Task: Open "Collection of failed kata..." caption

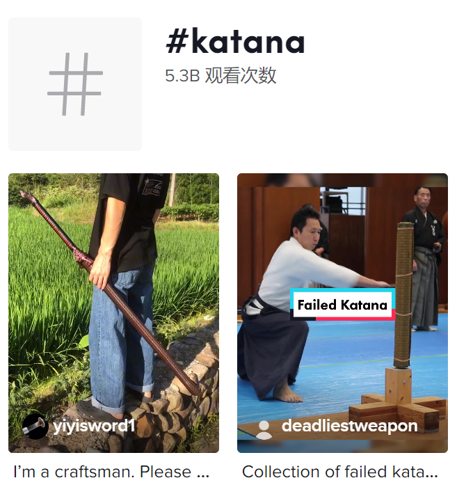Action: tap(340, 472)
